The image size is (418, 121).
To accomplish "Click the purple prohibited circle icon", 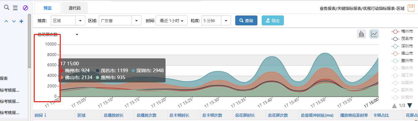I will 25,8.
